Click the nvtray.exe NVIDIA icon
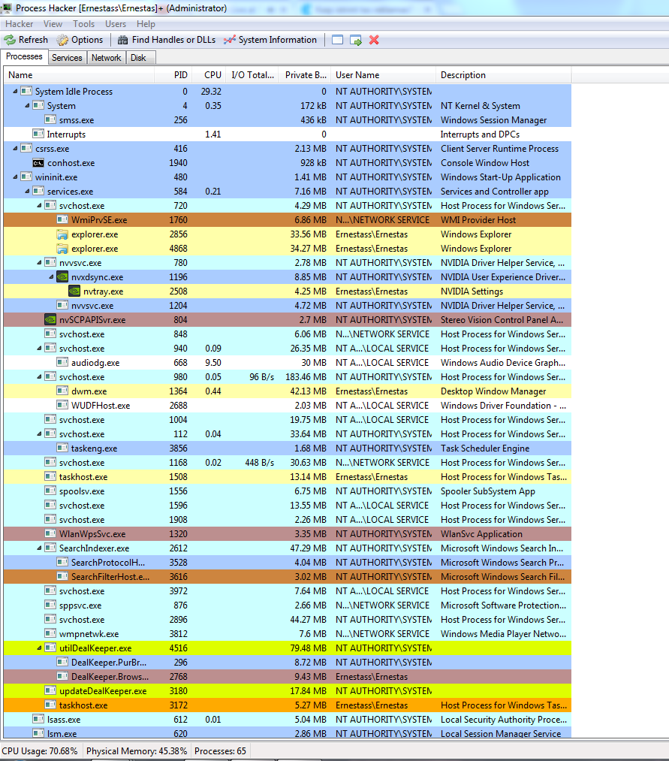Viewport: 669px width, 761px height. point(74,291)
